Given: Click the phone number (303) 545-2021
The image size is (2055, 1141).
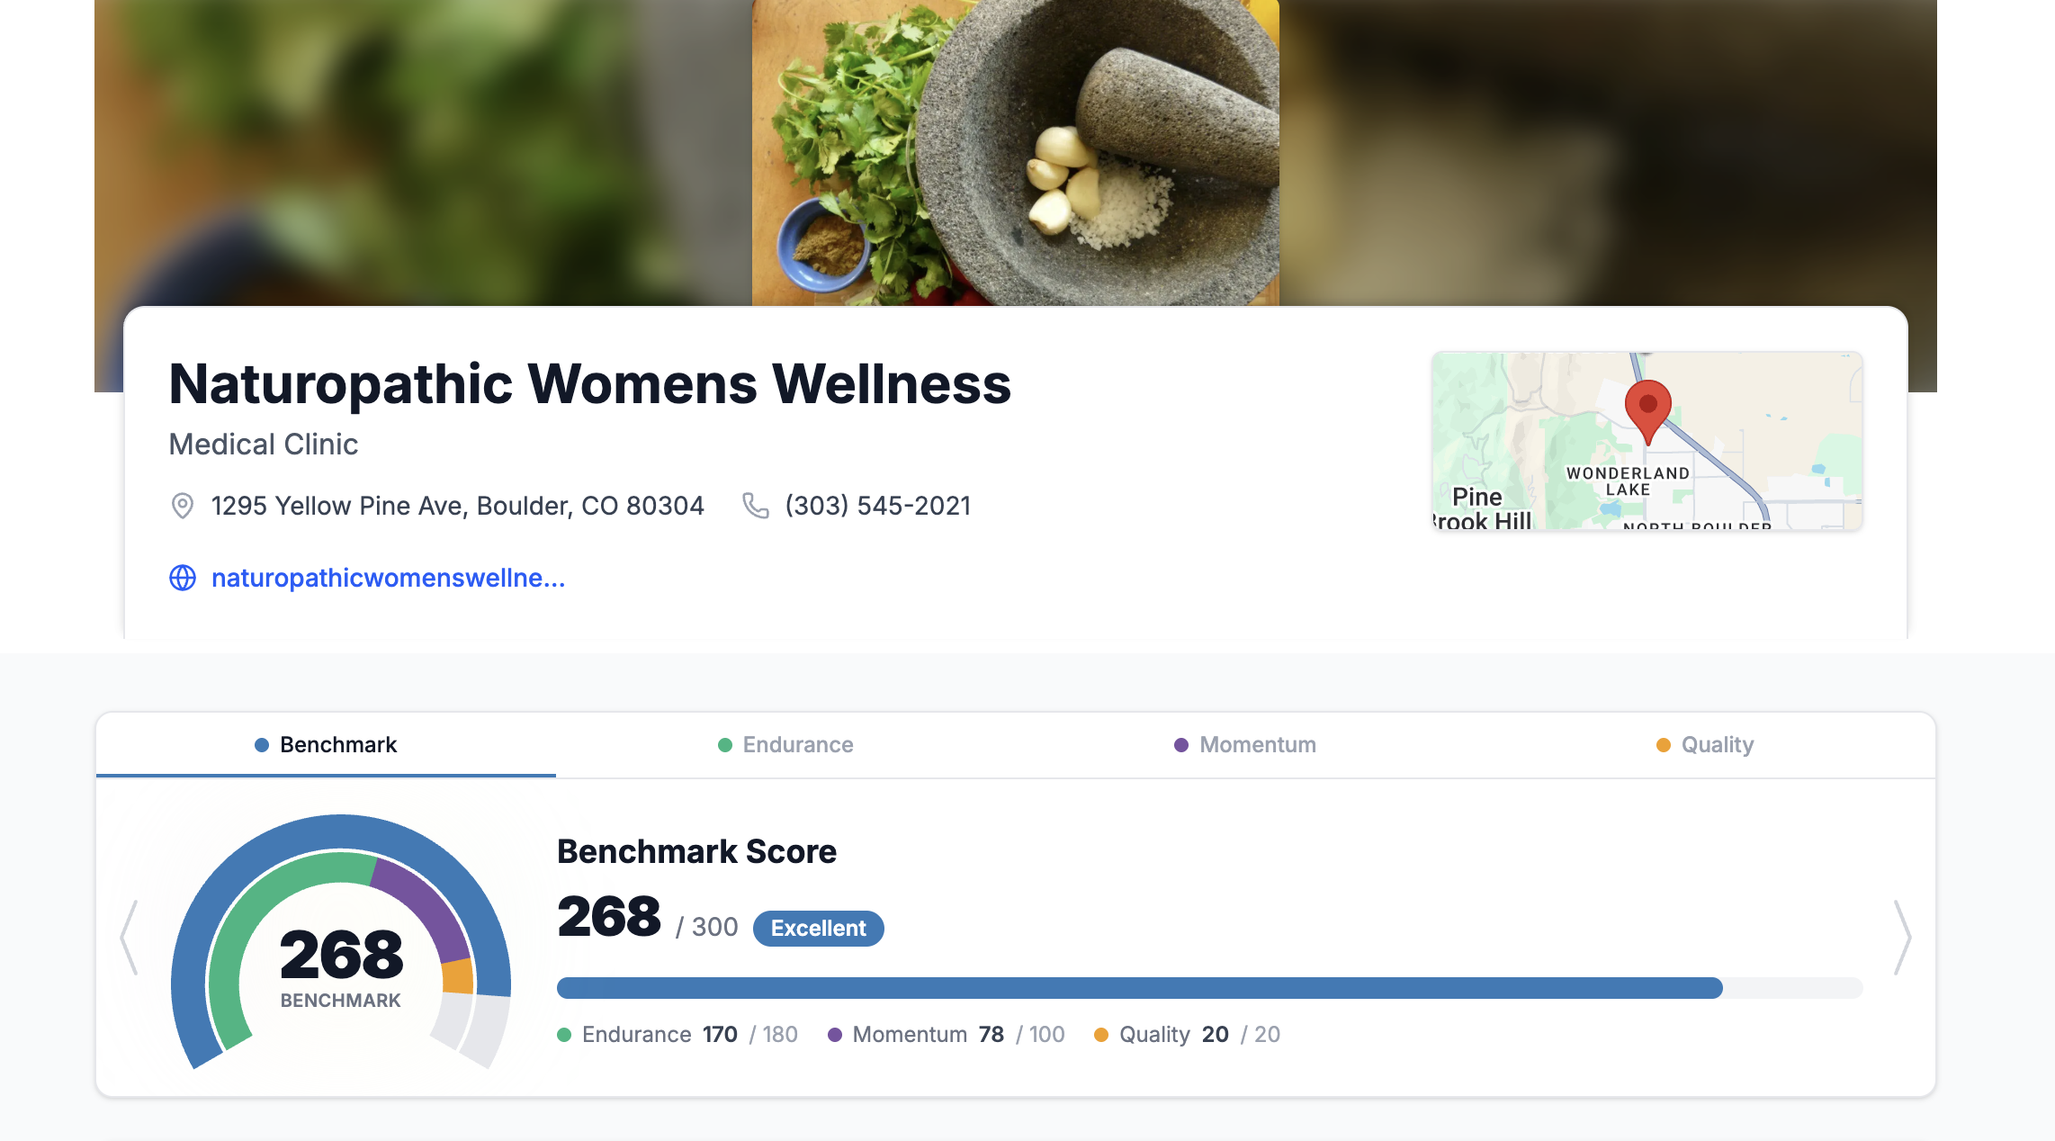Looking at the screenshot, I should (877, 506).
